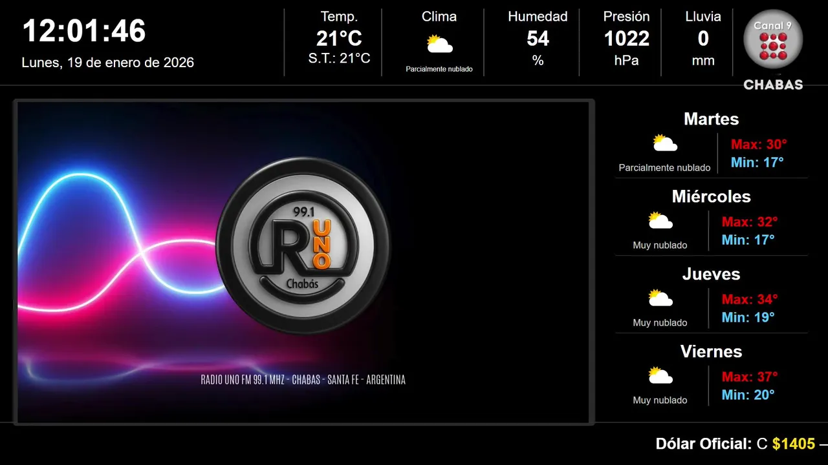
Task: Click the Viernes Max: 37° value
Action: [750, 377]
